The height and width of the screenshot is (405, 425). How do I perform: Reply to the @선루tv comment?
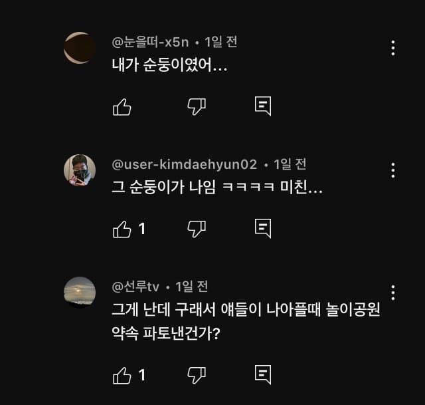[x=264, y=375]
